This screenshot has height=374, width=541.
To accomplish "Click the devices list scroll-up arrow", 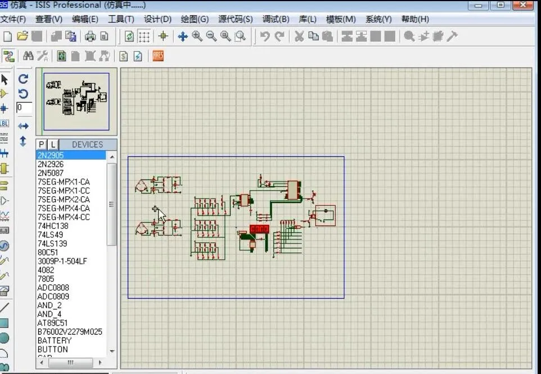I will [112, 157].
